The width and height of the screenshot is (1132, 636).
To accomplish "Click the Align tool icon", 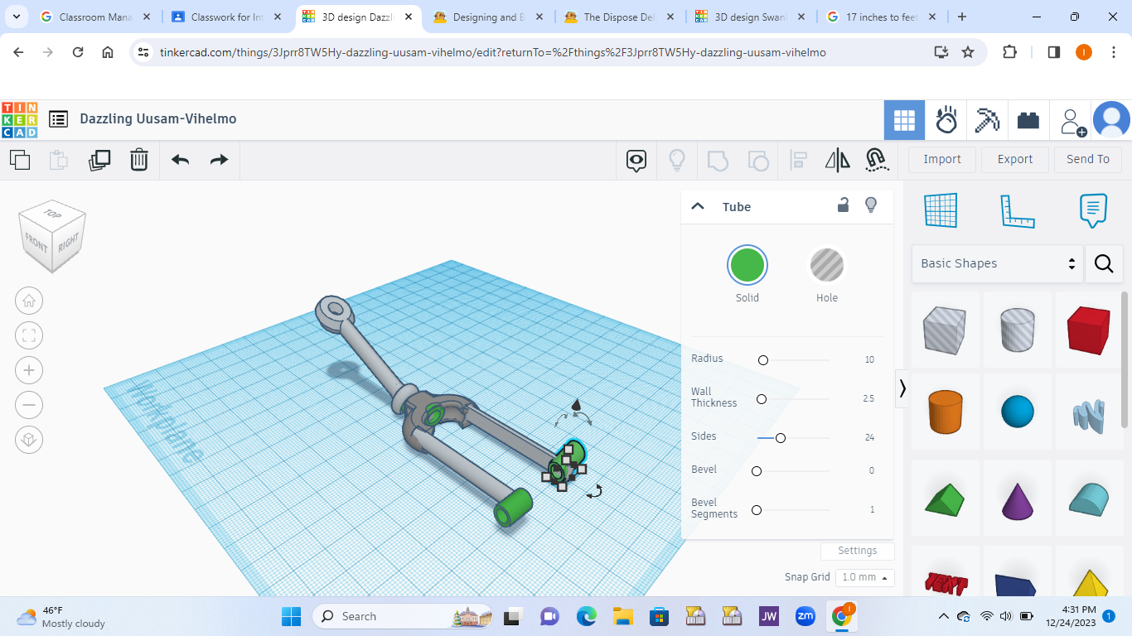I will [798, 160].
